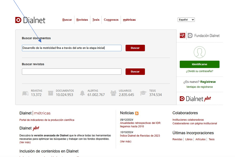Click the Regístrese link
Image resolution: width=235 pixels, height=157 pixels.
tap(208, 82)
